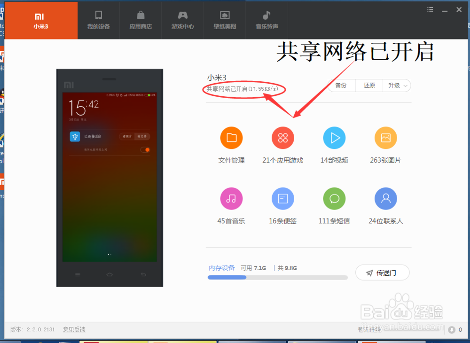Screen dimensions: 470x343
Task: Open the 14部视频 videos section
Action: tap(334, 138)
